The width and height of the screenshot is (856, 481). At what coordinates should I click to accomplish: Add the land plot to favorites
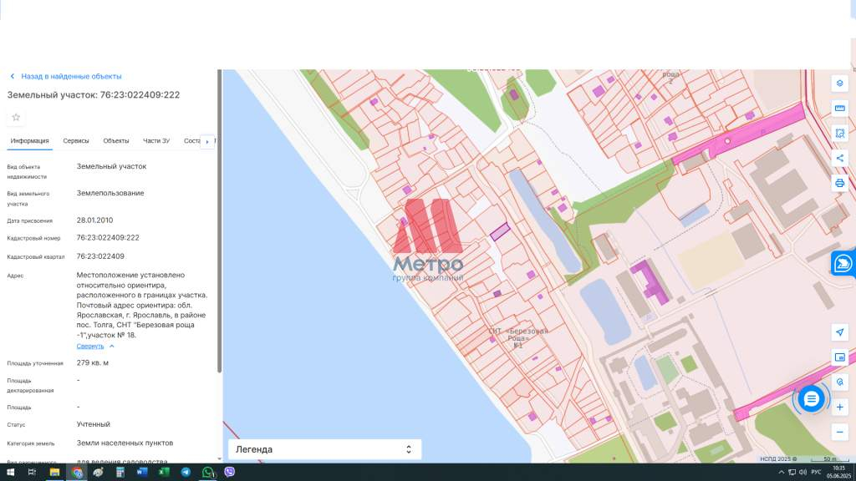(x=16, y=117)
